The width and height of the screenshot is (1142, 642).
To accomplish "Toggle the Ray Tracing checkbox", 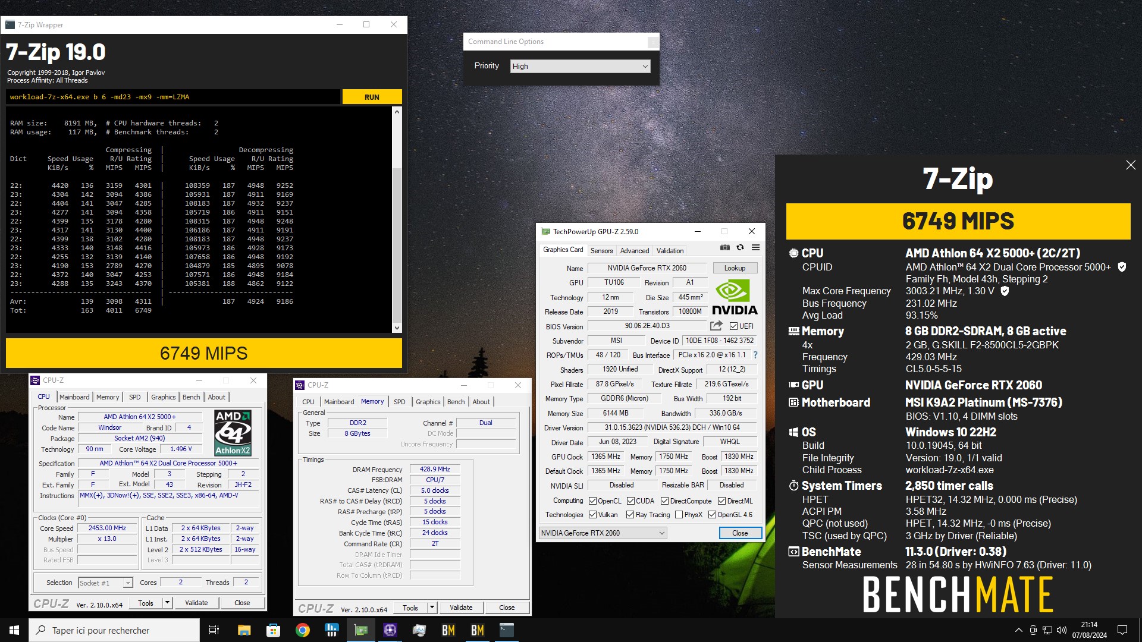I will (630, 515).
